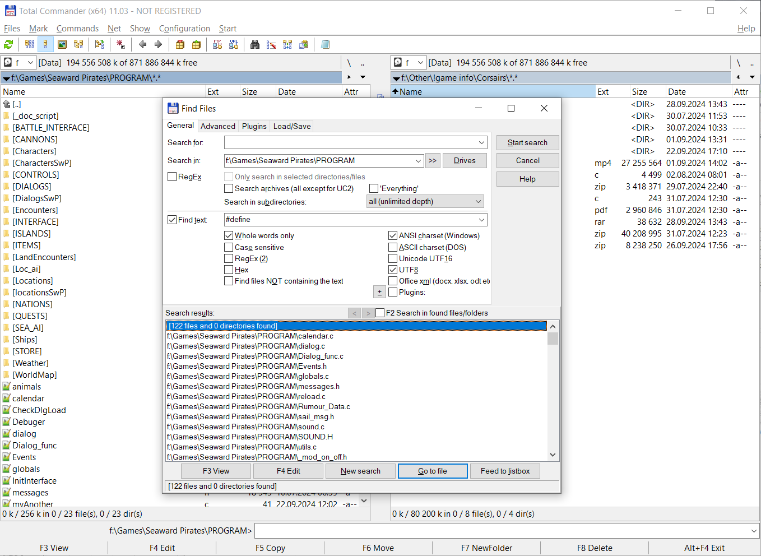Expand the command line history dropdown
761x556 pixels.
pyautogui.click(x=754, y=531)
